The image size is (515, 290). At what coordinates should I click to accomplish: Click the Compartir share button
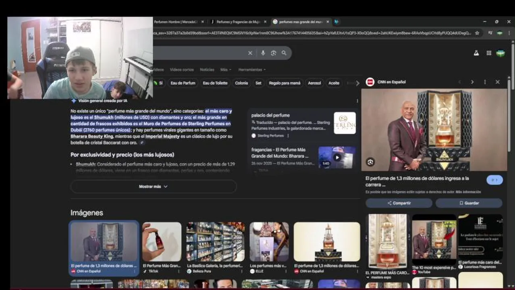399,203
